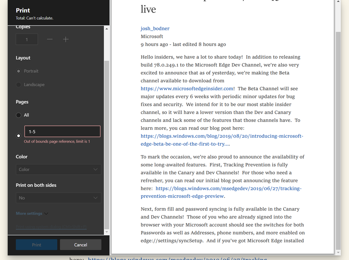Click the Layout section heading
The height and width of the screenshot is (260, 349).
coord(23,58)
